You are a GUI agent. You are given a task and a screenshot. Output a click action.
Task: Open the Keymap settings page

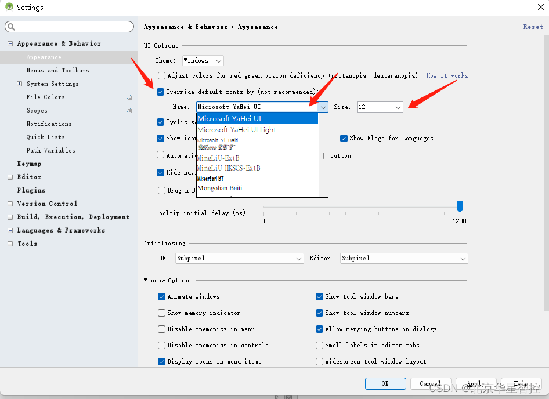click(x=29, y=164)
